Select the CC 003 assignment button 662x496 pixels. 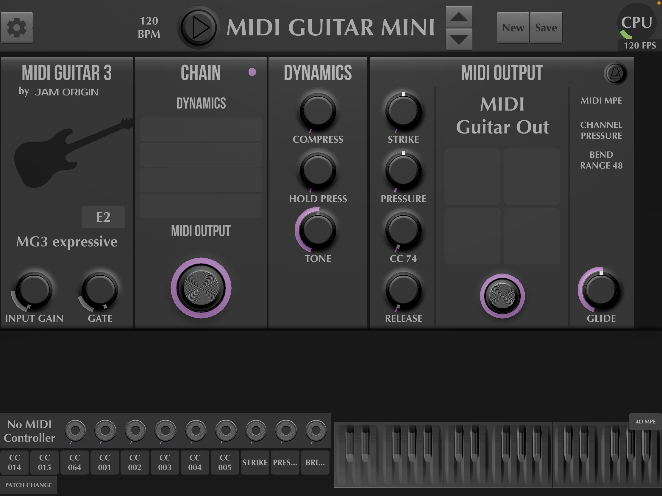click(x=165, y=462)
